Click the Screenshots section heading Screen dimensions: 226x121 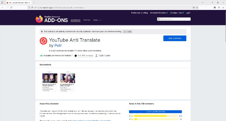45,65
